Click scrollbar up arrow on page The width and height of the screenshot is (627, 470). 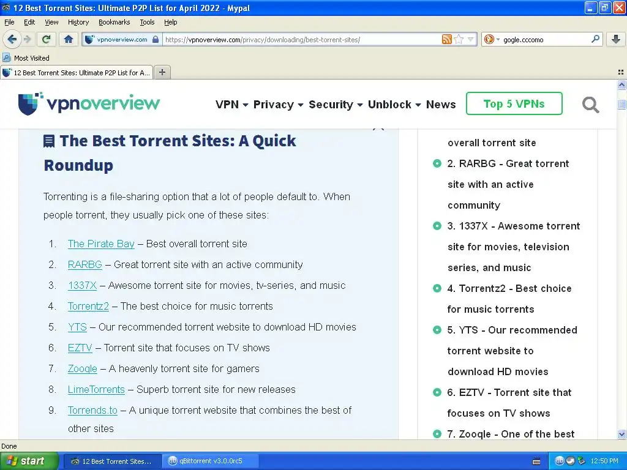621,84
